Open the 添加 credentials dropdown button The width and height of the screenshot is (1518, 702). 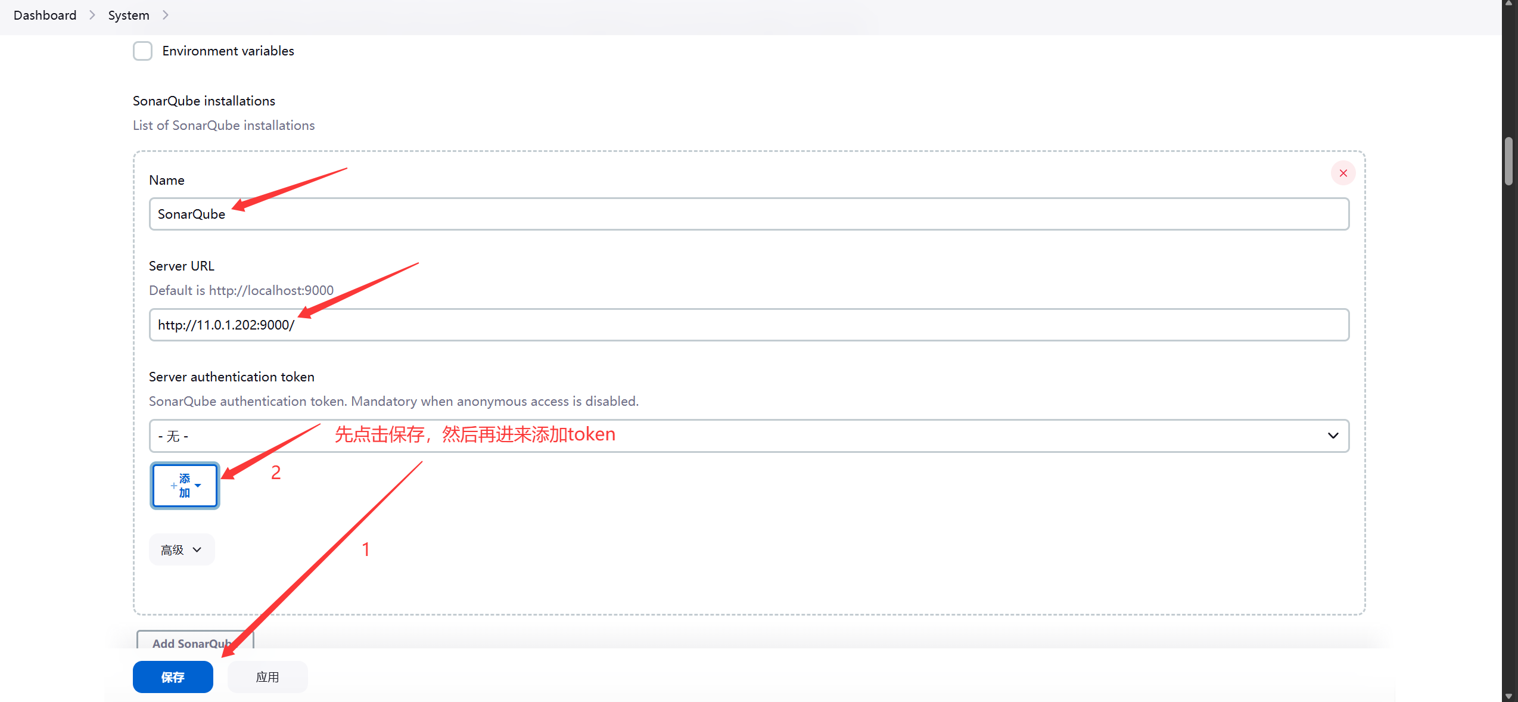[185, 486]
